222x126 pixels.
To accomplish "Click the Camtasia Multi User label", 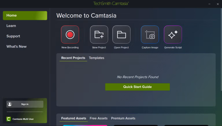I will point(23,119).
